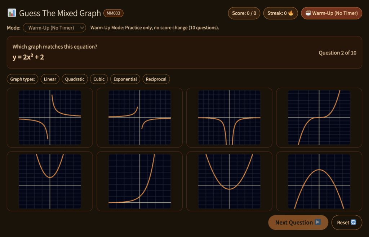This screenshot has width=369, height=237.
Task: Click the Next Question button
Action: [x=298, y=223]
